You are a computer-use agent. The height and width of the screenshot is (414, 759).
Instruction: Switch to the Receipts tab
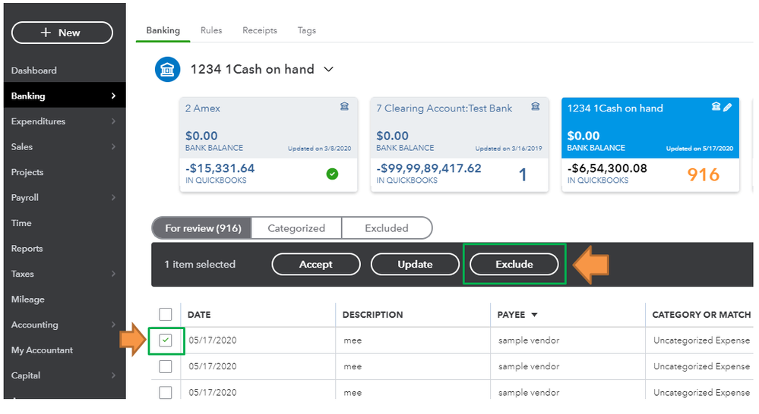pos(260,30)
